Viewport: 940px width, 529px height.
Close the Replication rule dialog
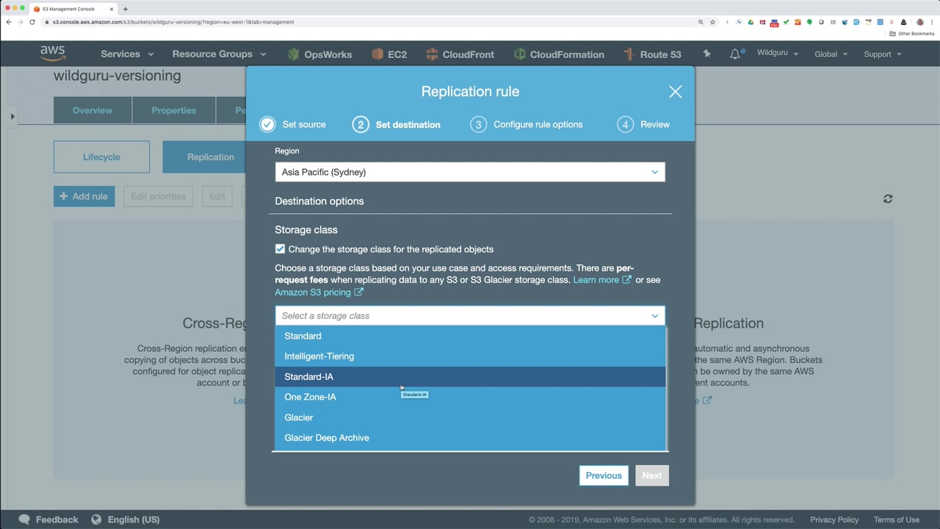tap(675, 92)
